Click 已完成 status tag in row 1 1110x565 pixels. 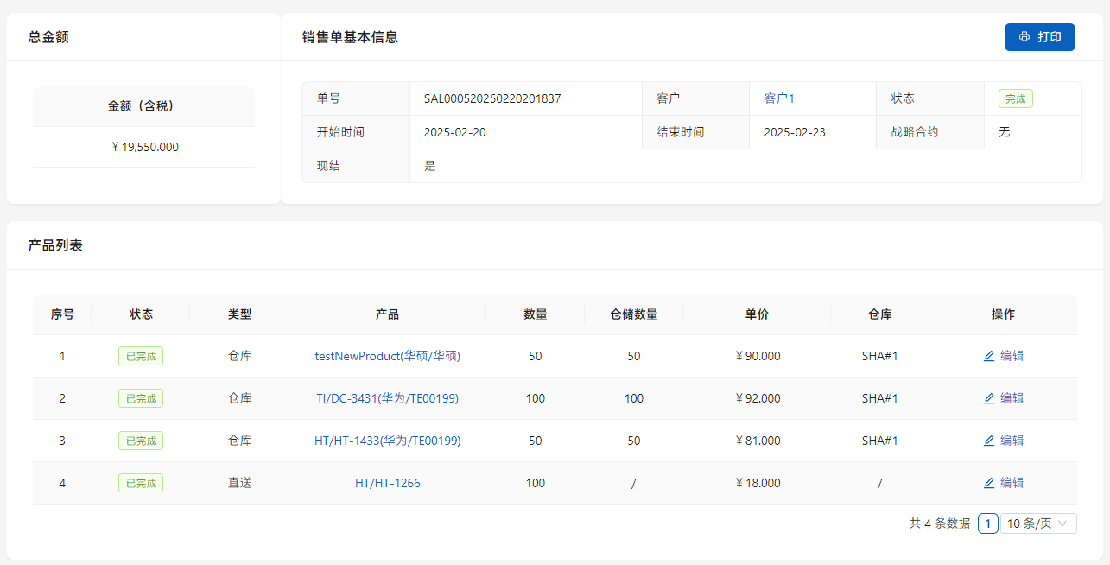click(141, 356)
